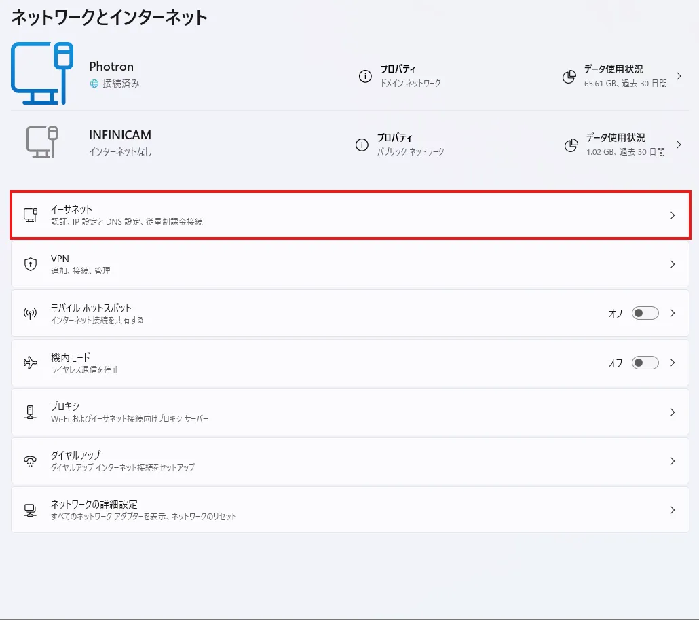Viewport: 699px width, 620px height.
Task: Click the プロキシ server icon
Action: tap(31, 412)
